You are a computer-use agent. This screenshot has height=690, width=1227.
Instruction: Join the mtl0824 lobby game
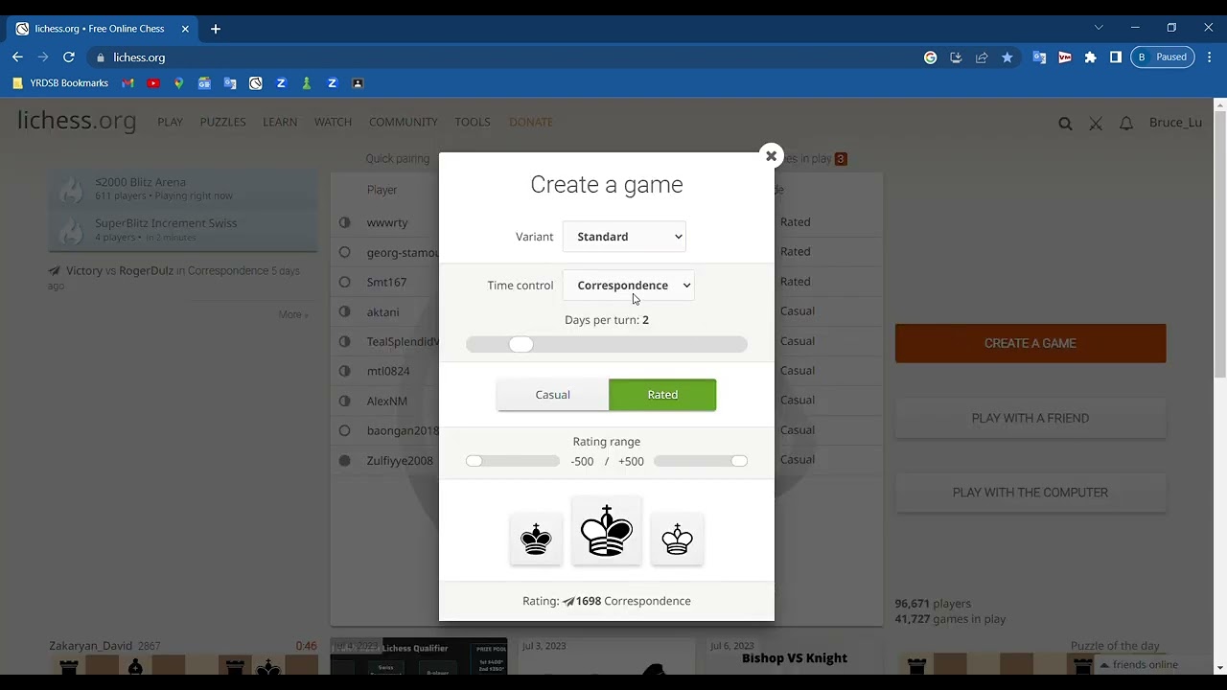point(388,371)
